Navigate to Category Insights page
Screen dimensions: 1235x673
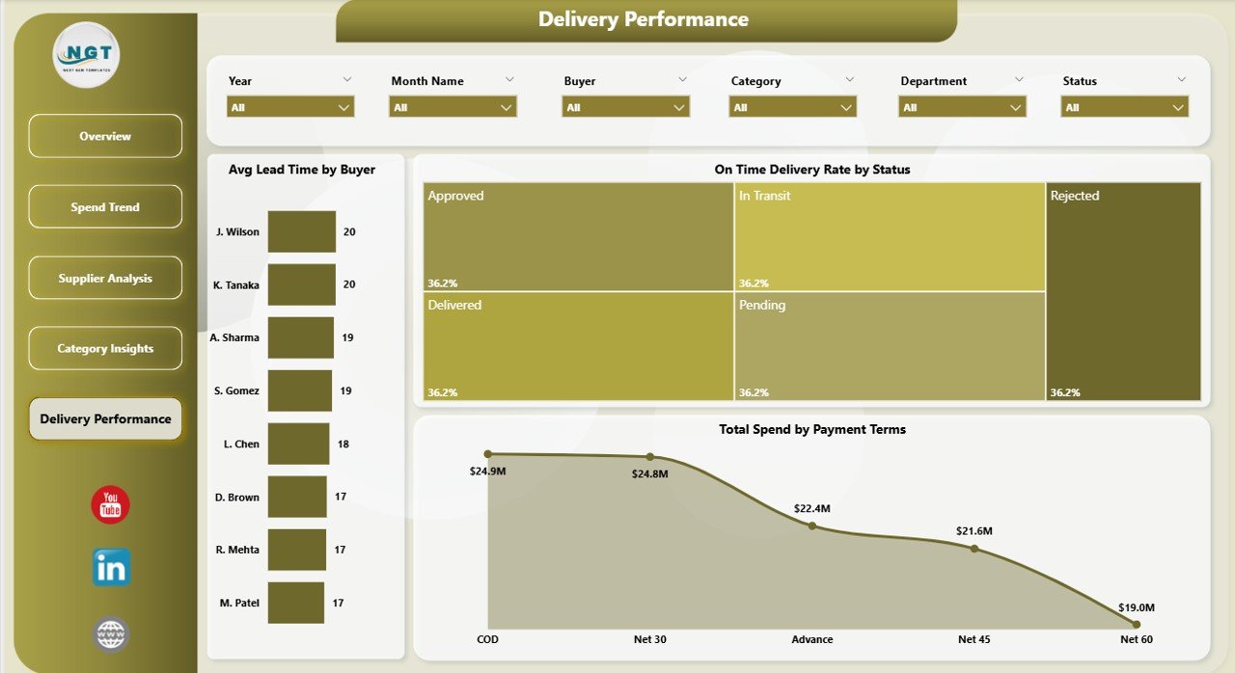pos(105,349)
